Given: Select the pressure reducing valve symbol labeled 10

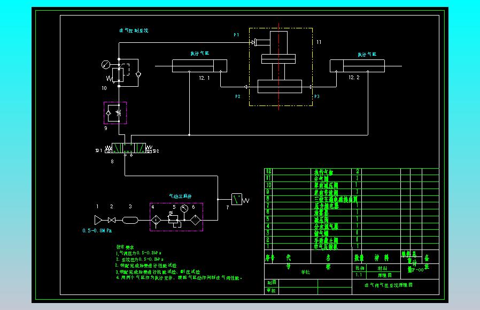Looking at the screenshot, I should point(118,75).
